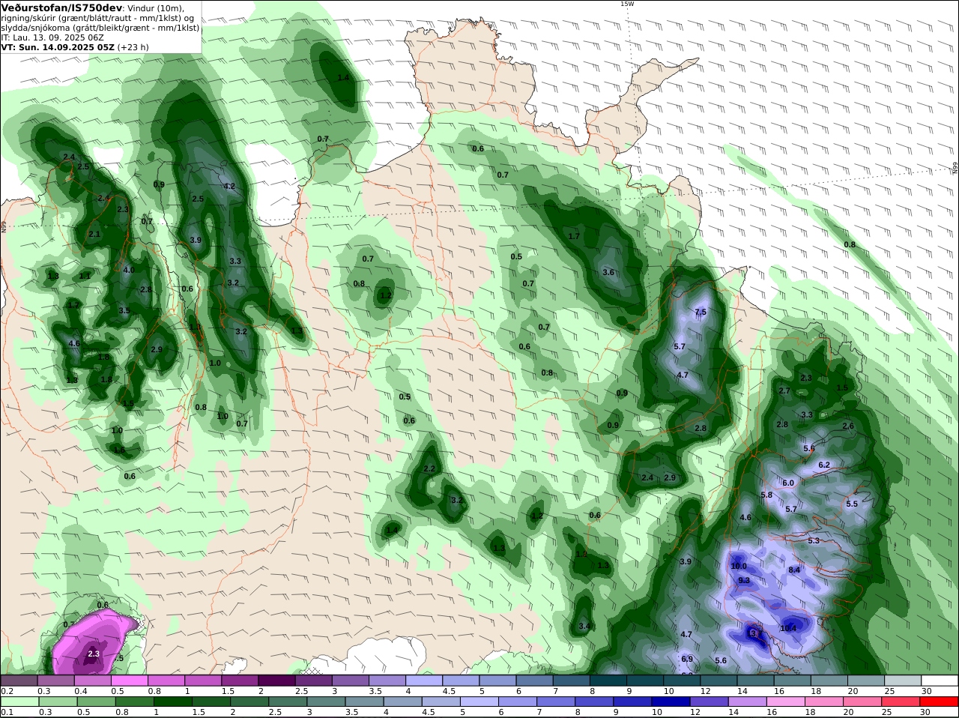Image resolution: width=959 pixels, height=718 pixels.
Task: Click the 2.3 label inside the pink snow area
Action: [x=94, y=654]
